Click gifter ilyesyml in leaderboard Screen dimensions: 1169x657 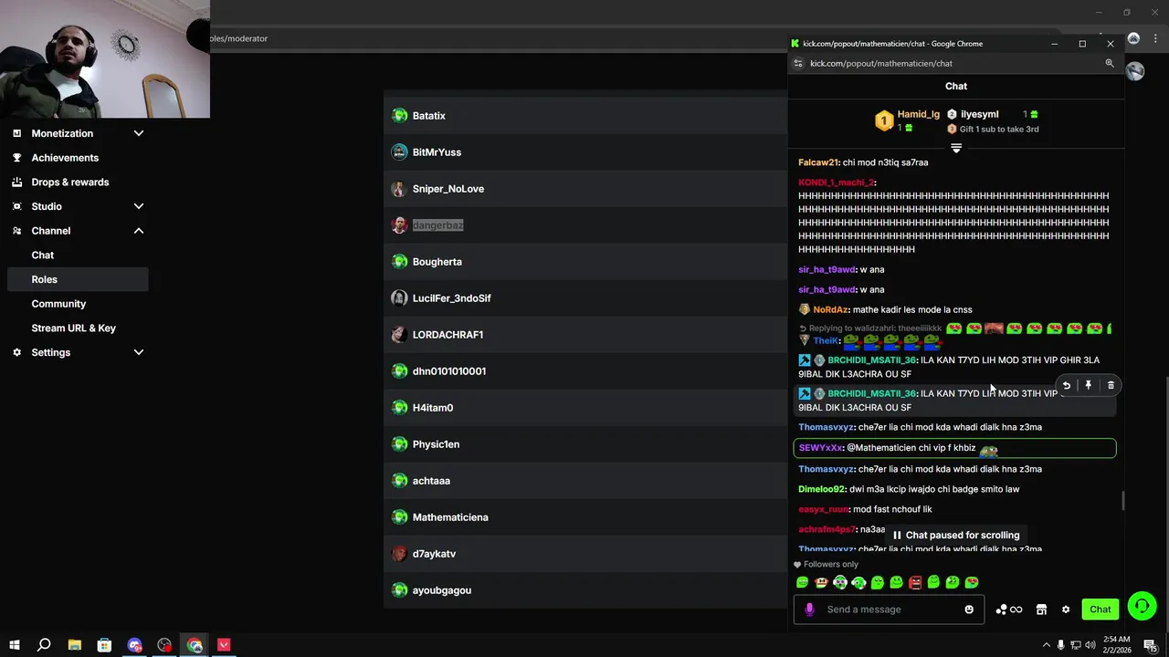pos(979,114)
